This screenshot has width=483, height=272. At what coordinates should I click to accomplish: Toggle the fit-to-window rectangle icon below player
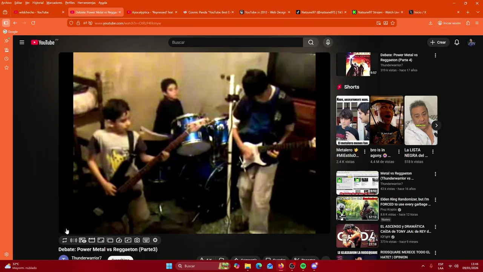click(x=101, y=240)
